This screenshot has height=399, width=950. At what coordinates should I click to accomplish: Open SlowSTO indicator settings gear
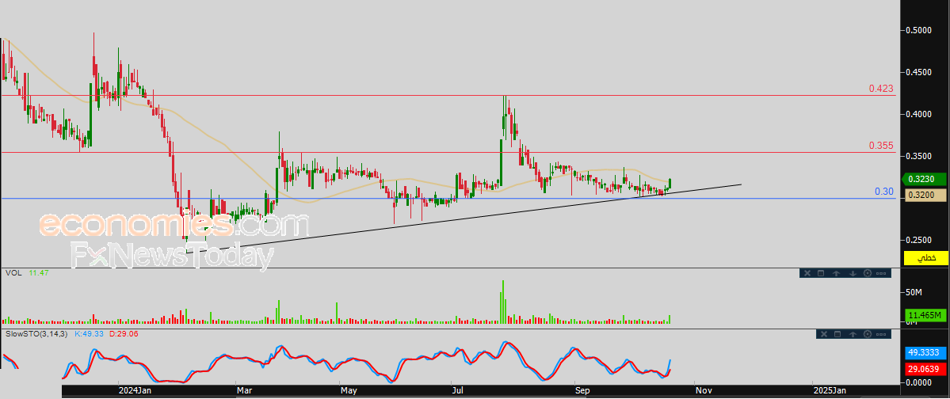pyautogui.click(x=868, y=333)
